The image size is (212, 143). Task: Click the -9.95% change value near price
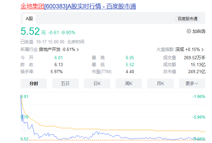[68, 32]
